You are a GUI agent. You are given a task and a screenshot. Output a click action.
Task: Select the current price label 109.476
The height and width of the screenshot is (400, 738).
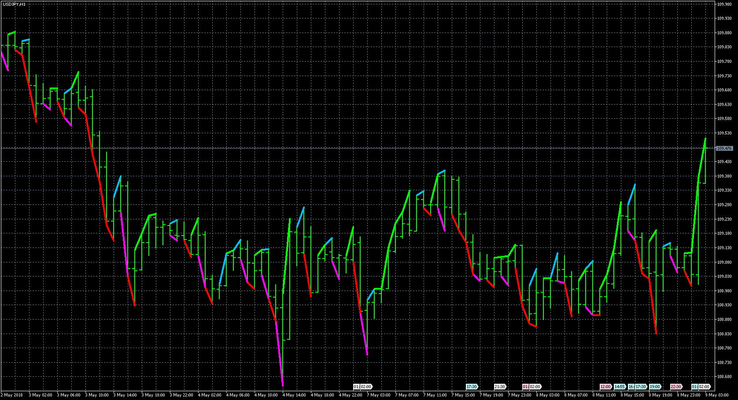click(724, 149)
